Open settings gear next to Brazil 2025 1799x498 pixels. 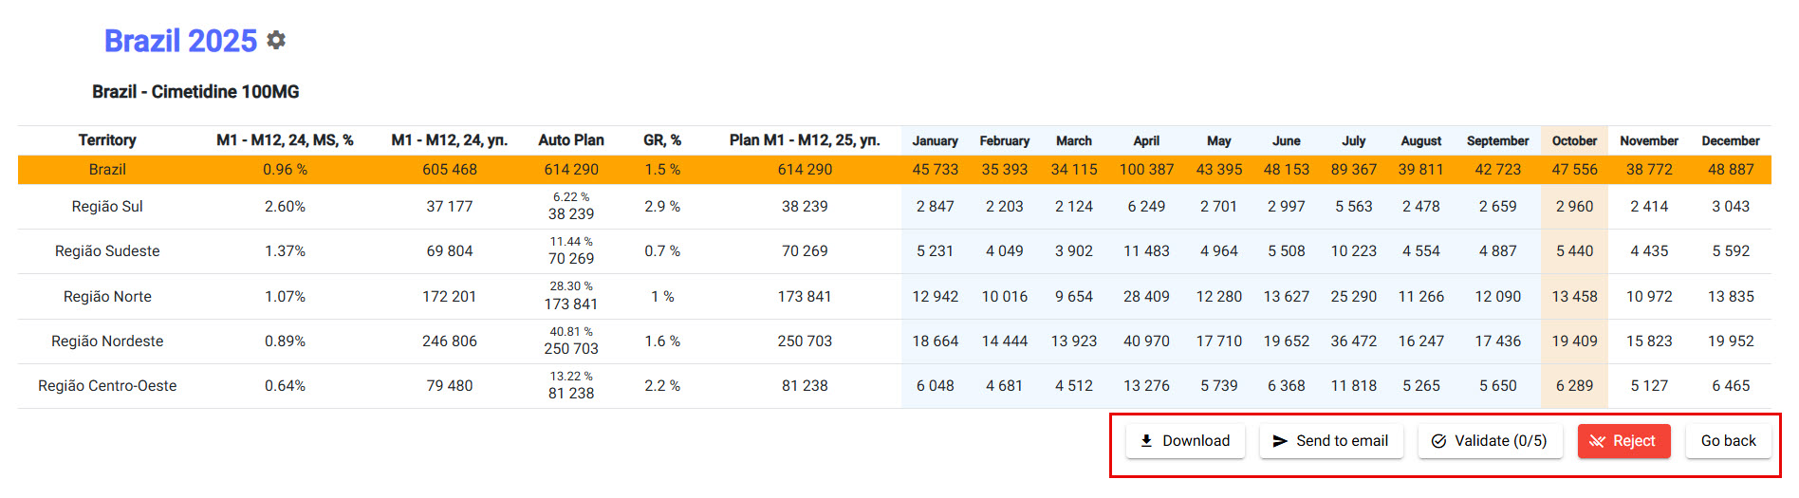[x=276, y=40]
